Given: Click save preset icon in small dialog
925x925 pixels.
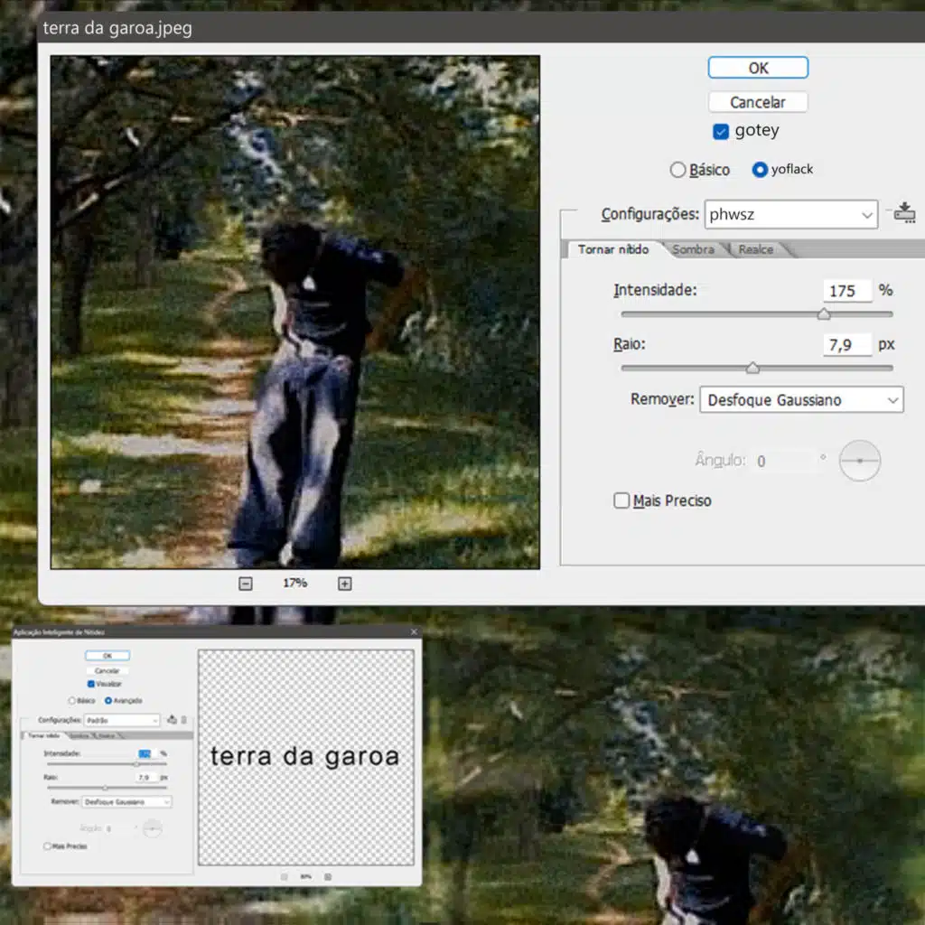Looking at the screenshot, I should [173, 720].
